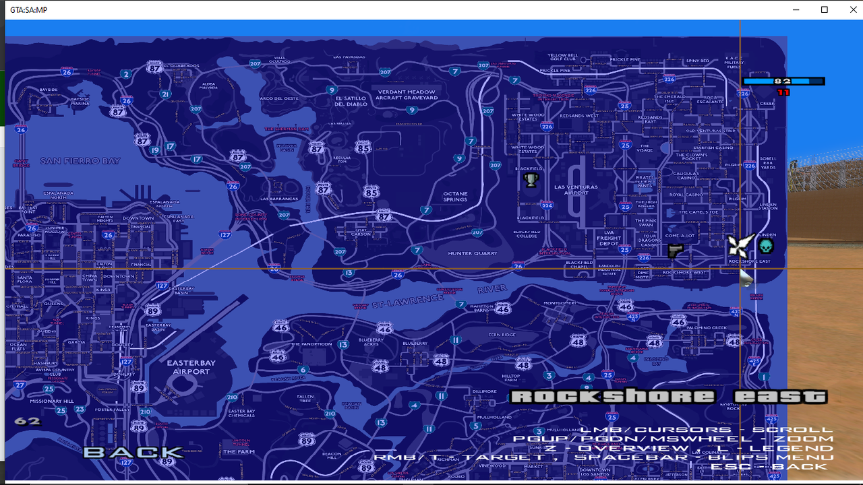The height and width of the screenshot is (485, 863).
Task: Click the K.A.C.C. MILITARY FUELS label
Action: (x=734, y=62)
